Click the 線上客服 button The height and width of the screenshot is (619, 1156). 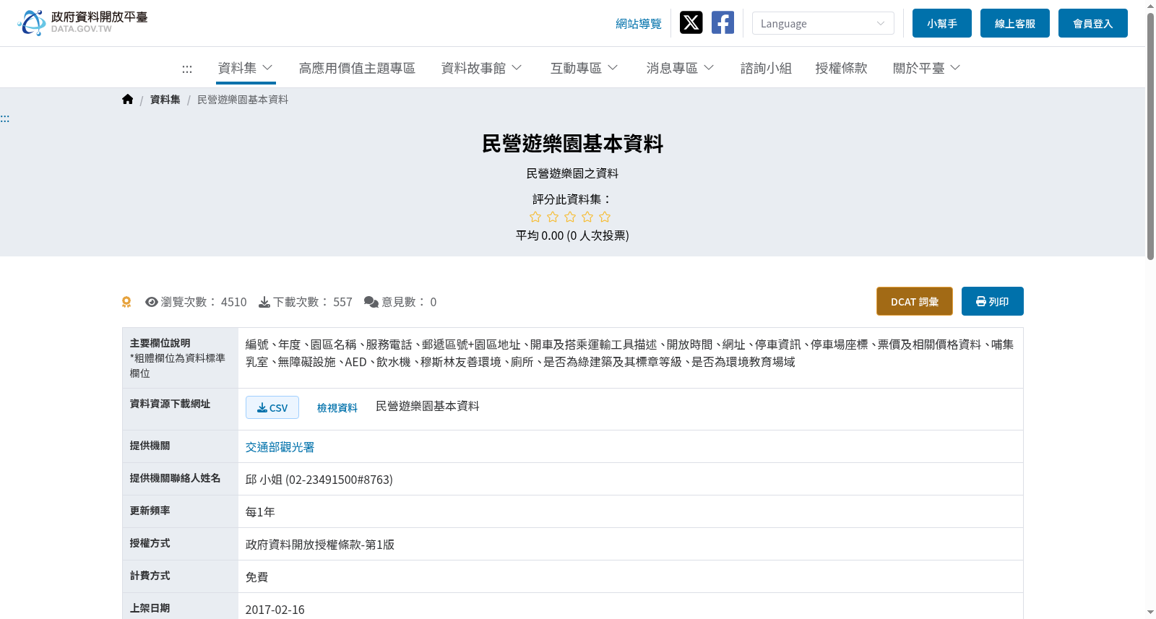coord(1015,23)
